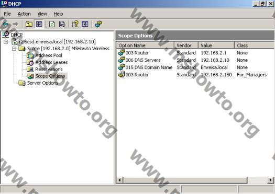Select the Reservations tree item
Screen dimensions: 275x194
click(49, 69)
